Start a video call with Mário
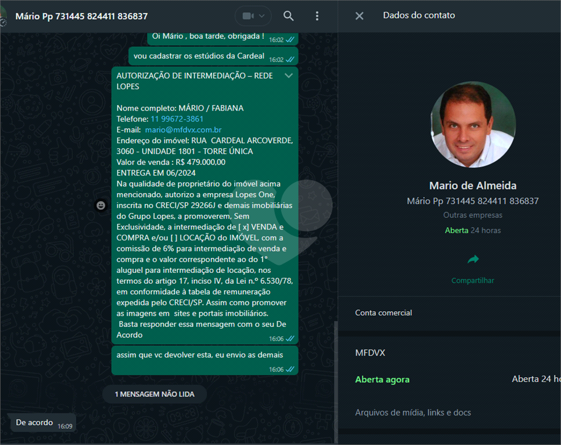 (x=248, y=16)
